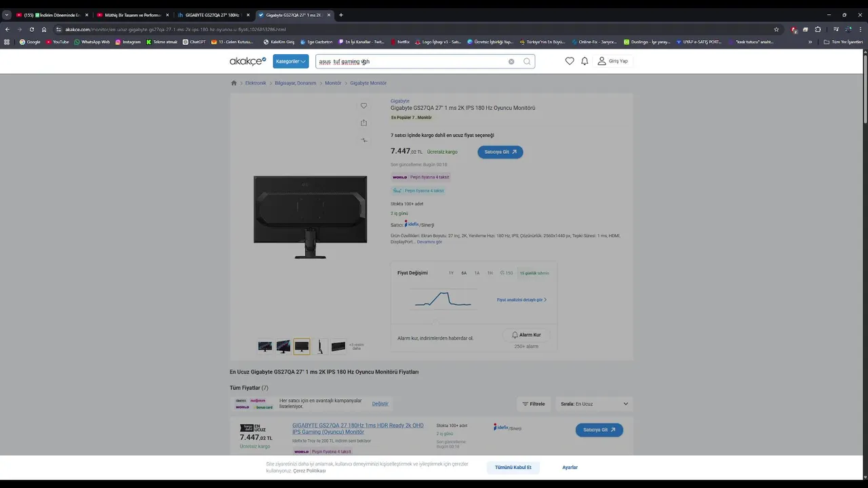Open the ChatGPT bookmark

[x=194, y=42]
